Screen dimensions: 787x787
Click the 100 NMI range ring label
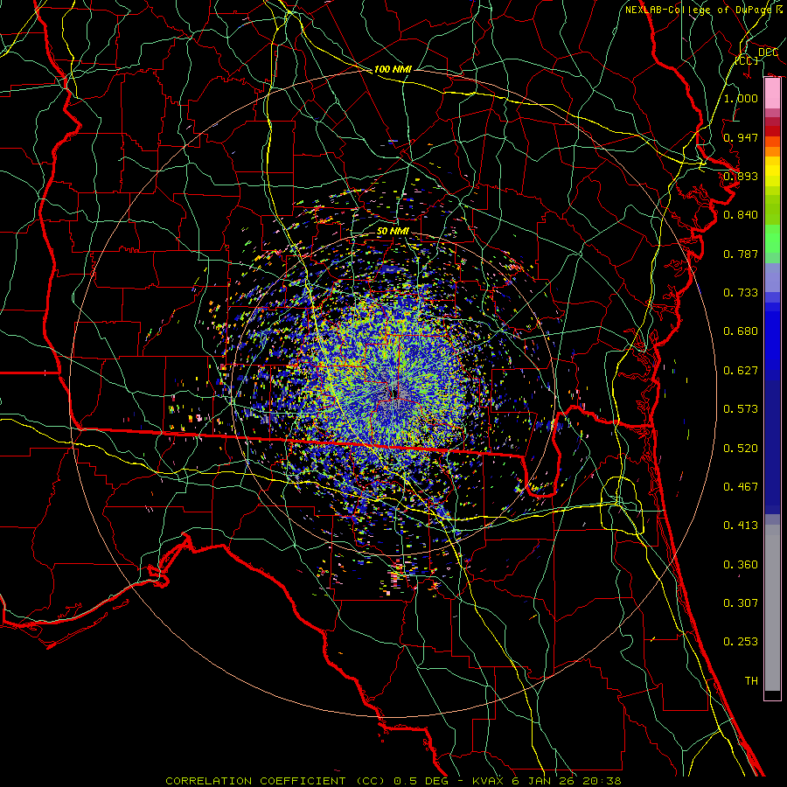click(x=393, y=69)
